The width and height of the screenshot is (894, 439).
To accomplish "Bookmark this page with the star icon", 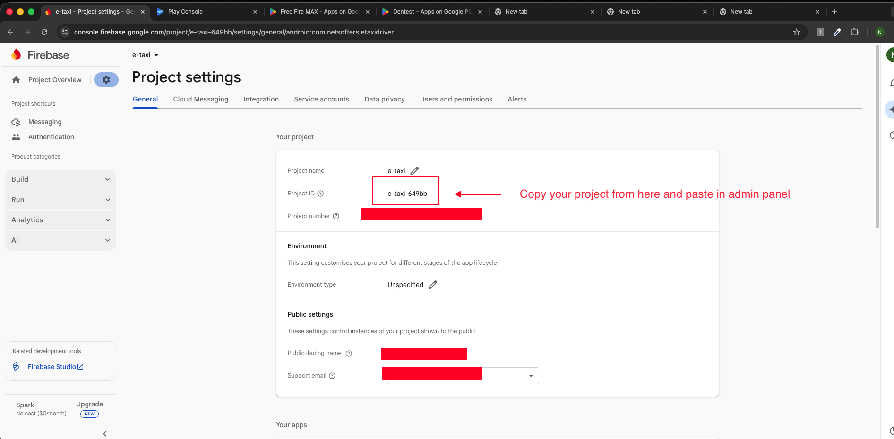I will click(797, 32).
